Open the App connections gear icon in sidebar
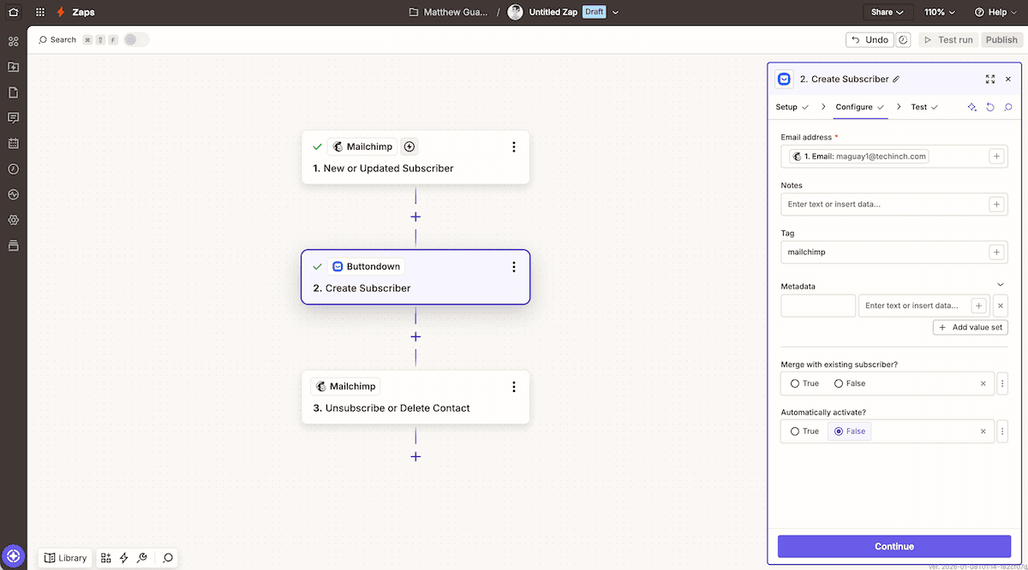1028x570 pixels. pyautogui.click(x=13, y=220)
